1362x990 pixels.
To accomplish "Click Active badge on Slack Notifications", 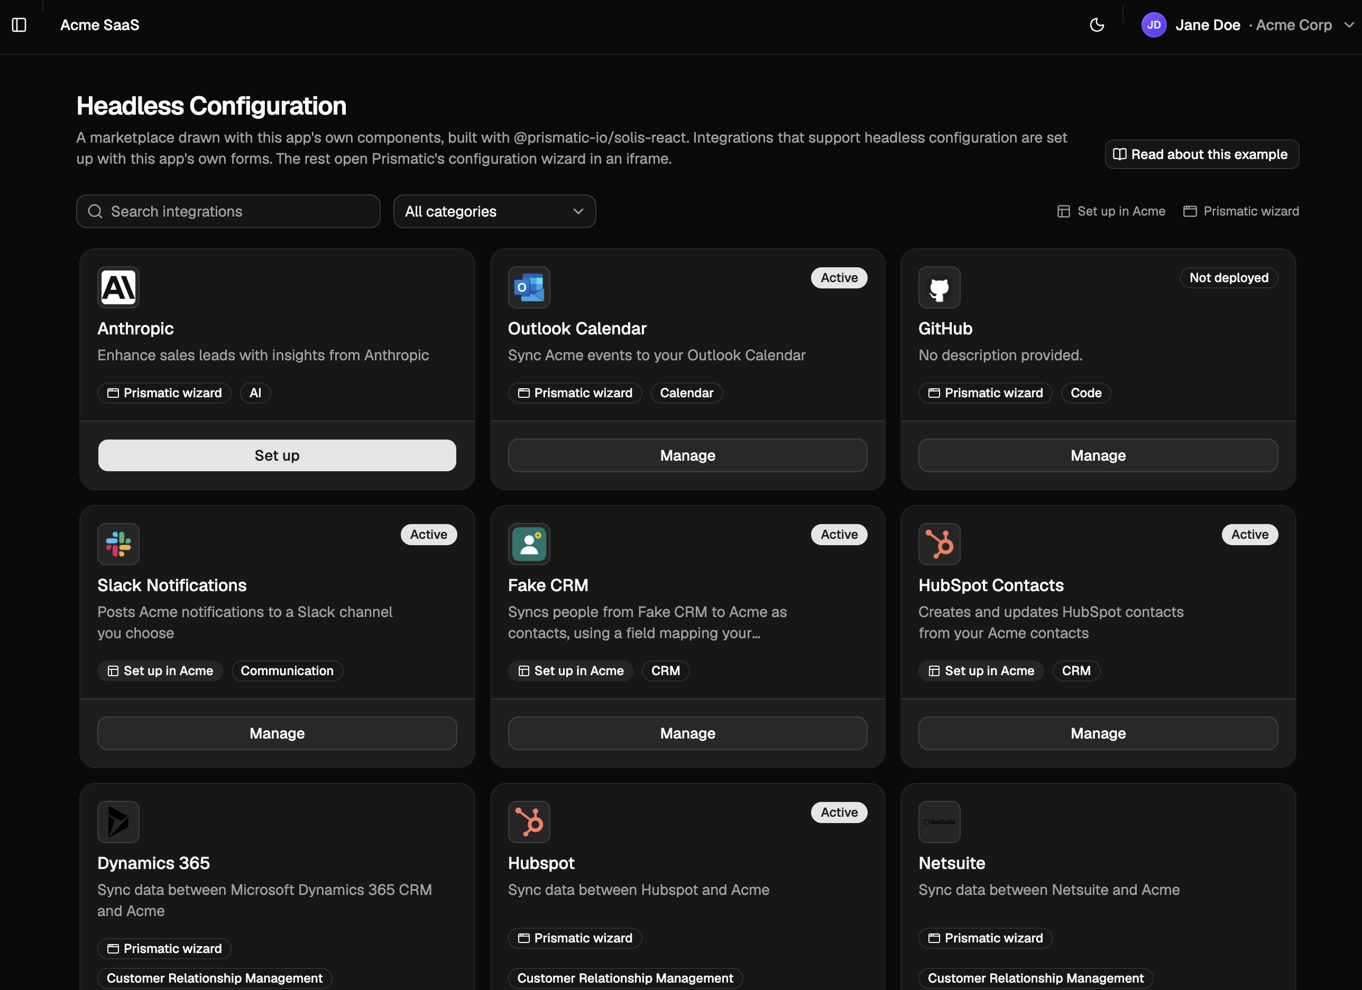I will pos(429,535).
